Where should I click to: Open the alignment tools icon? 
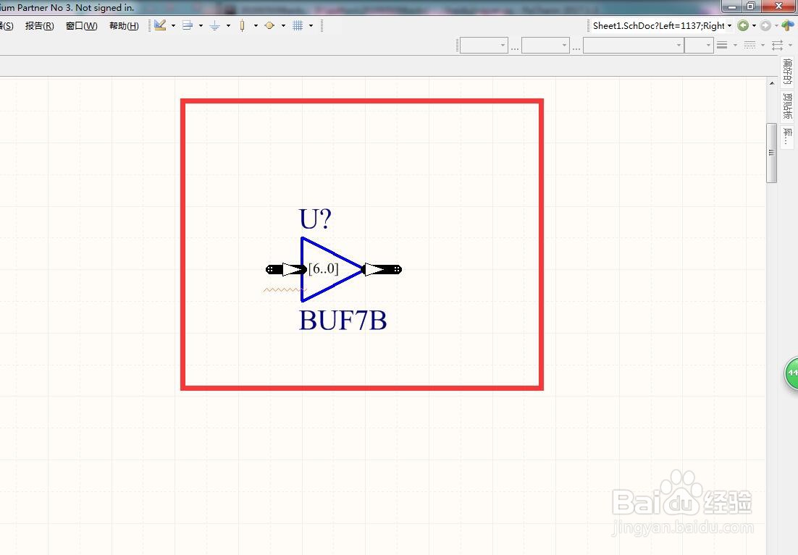(188, 25)
